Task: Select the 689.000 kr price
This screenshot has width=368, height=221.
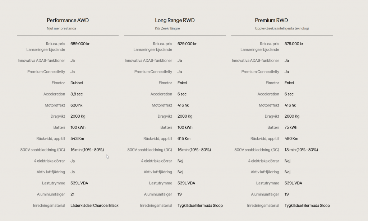Action: 80,44
